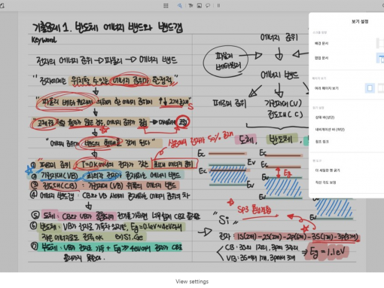384x288 pixels.
Task: Open the page grid overview icon
Action: (x=166, y=5)
